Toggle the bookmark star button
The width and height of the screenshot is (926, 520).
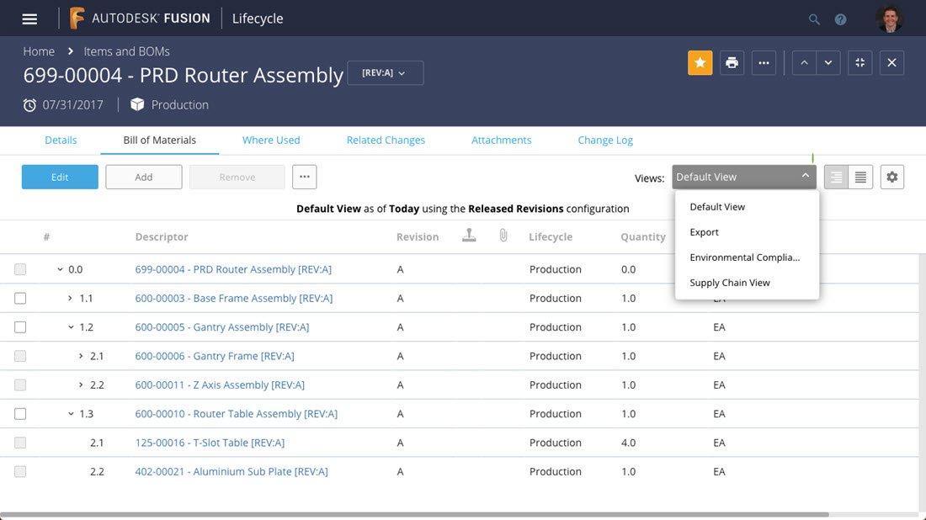[700, 62]
